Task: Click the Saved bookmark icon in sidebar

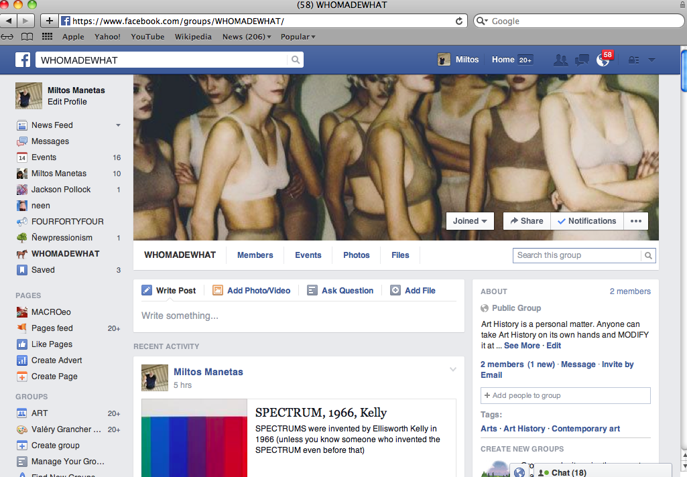Action: [x=22, y=270]
